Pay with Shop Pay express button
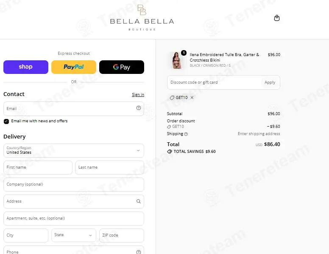 [x=26, y=67]
